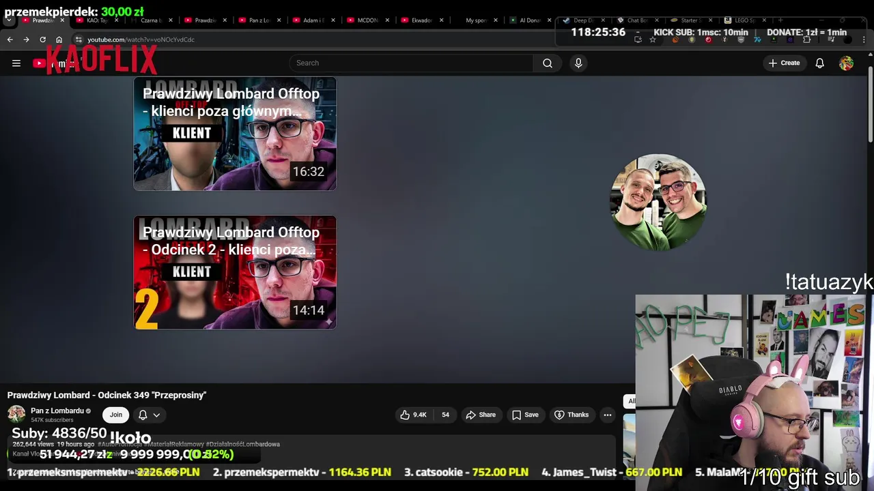
Task: Switch to the 'LEGO Sp' tab
Action: click(x=744, y=20)
